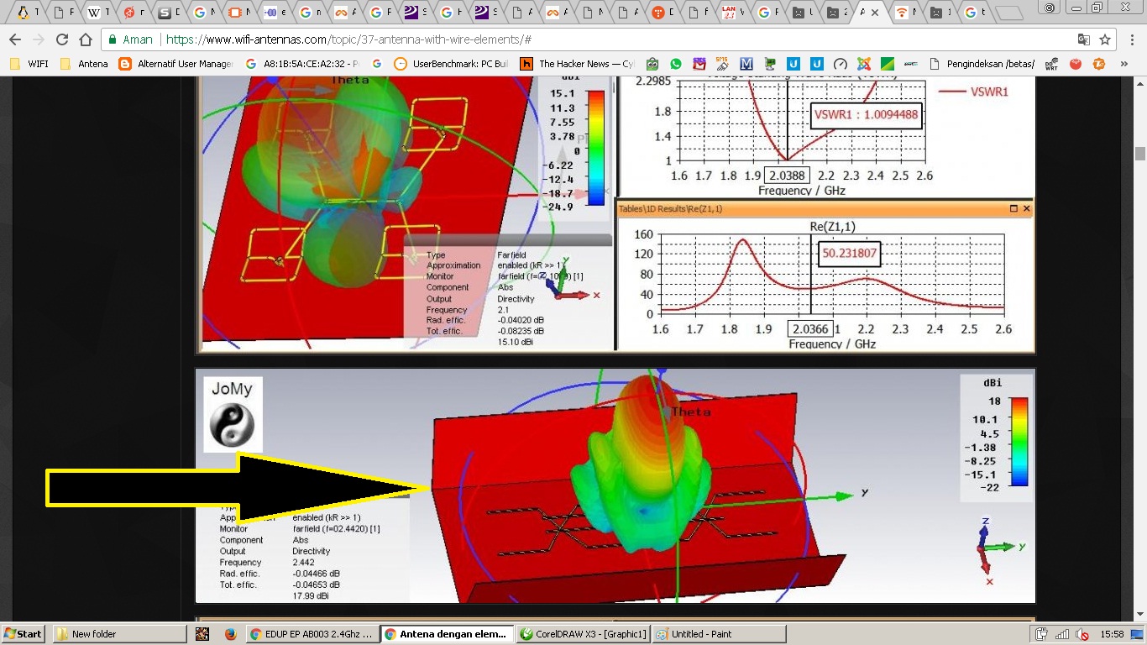Switch to New folder taskbar window

tap(119, 634)
